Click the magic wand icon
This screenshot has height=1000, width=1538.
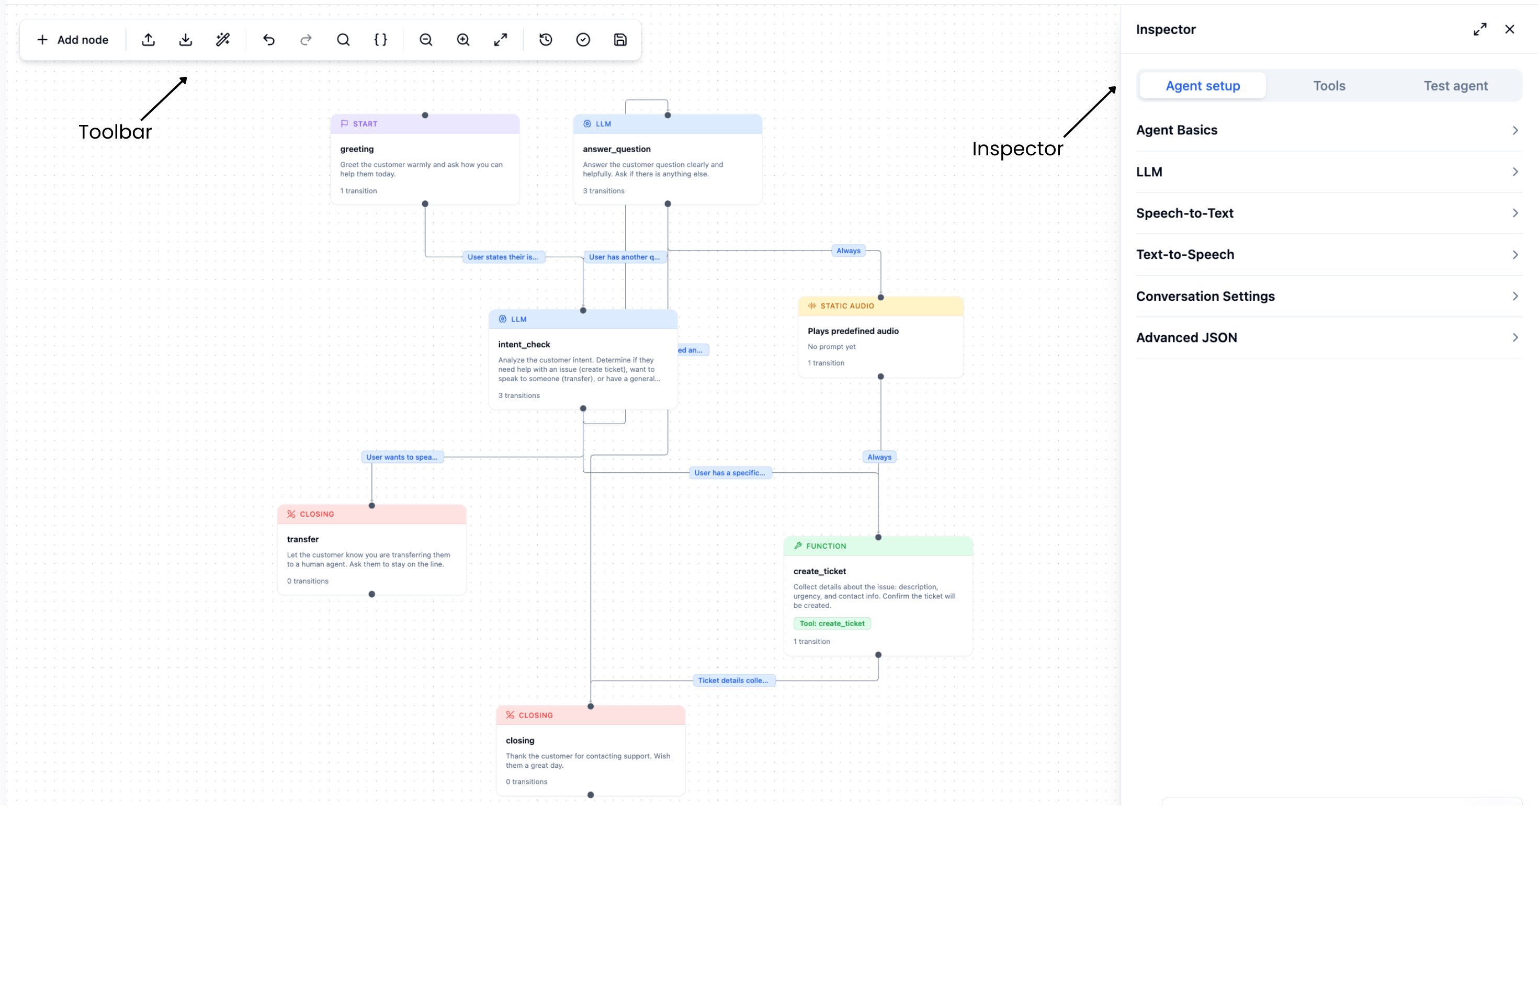point(223,40)
